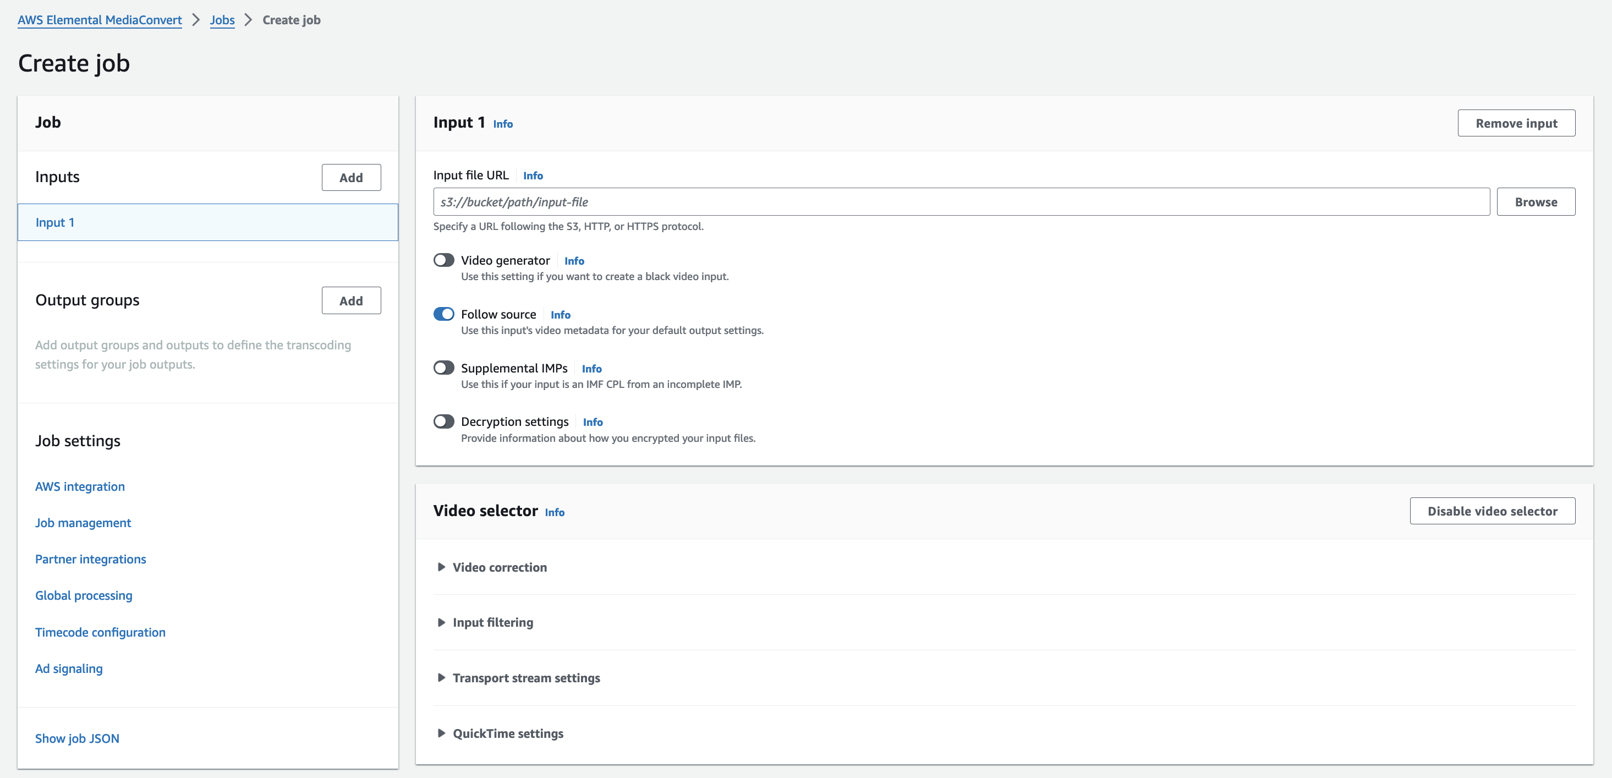Click Info link for Video selector

pyautogui.click(x=554, y=513)
